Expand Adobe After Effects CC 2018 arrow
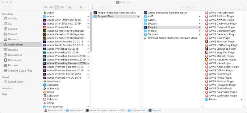Screen dimensions: 247x113 click(88, 20)
